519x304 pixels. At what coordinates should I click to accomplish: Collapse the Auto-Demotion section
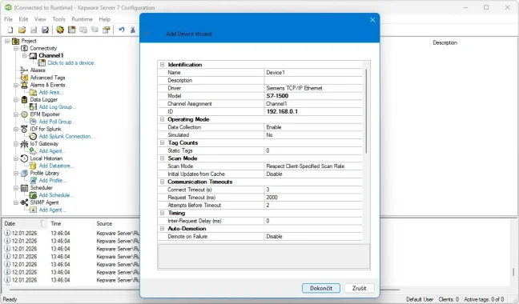coord(162,229)
